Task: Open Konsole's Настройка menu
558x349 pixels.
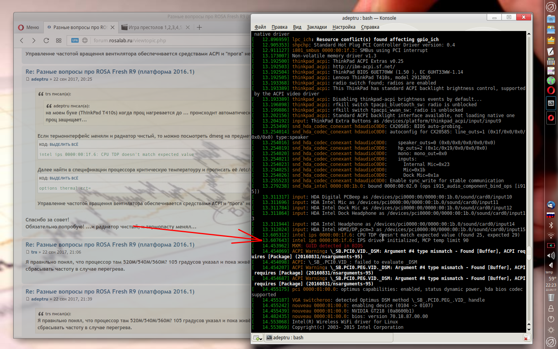Action: pos(344,27)
